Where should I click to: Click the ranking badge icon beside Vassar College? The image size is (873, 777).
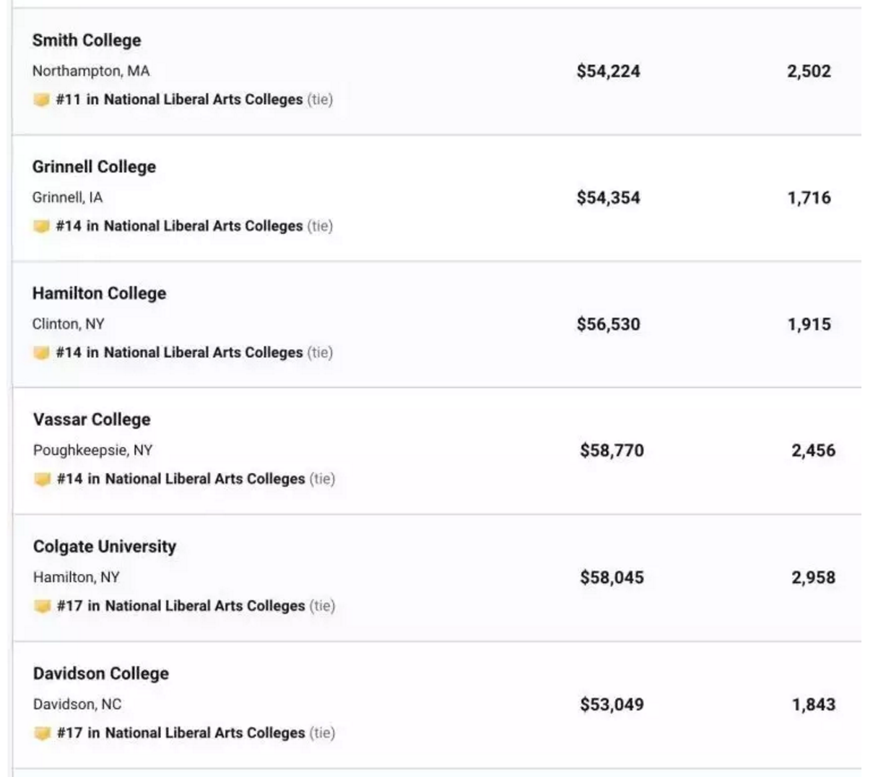[43, 479]
